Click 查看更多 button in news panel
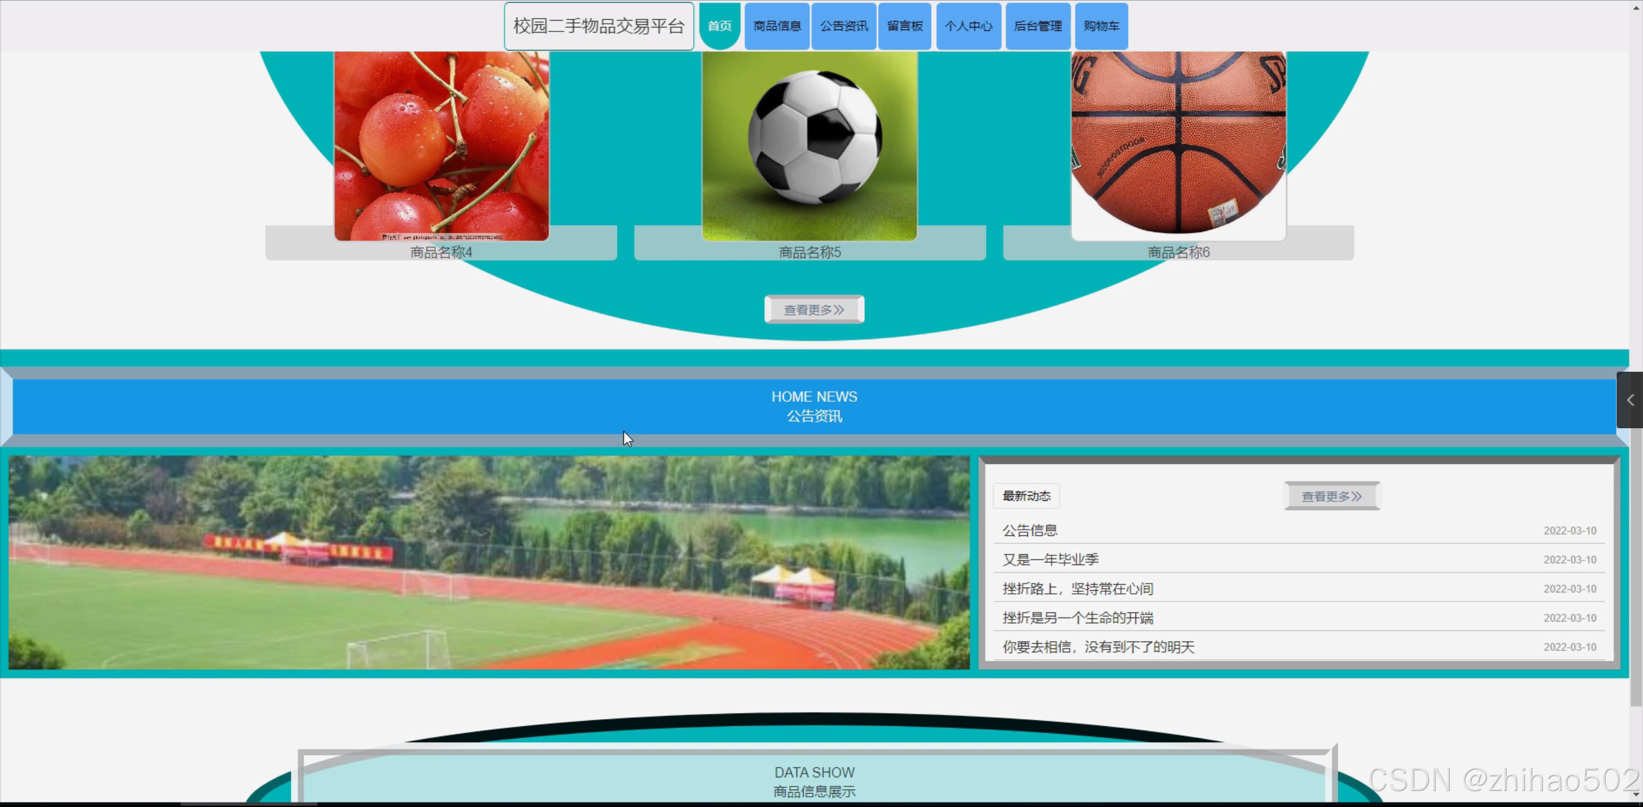The height and width of the screenshot is (807, 1643). 1332,496
